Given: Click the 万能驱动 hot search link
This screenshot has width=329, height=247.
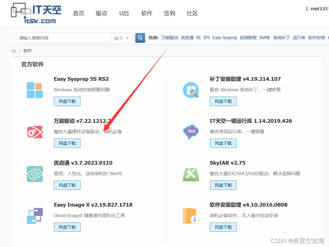Looking at the screenshot, I should [x=169, y=38].
